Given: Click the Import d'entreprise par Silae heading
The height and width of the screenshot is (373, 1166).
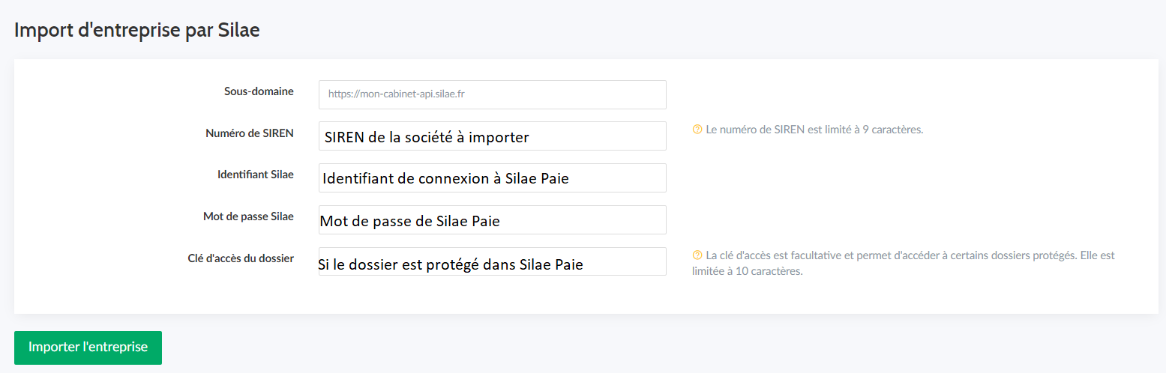Looking at the screenshot, I should 137,31.
